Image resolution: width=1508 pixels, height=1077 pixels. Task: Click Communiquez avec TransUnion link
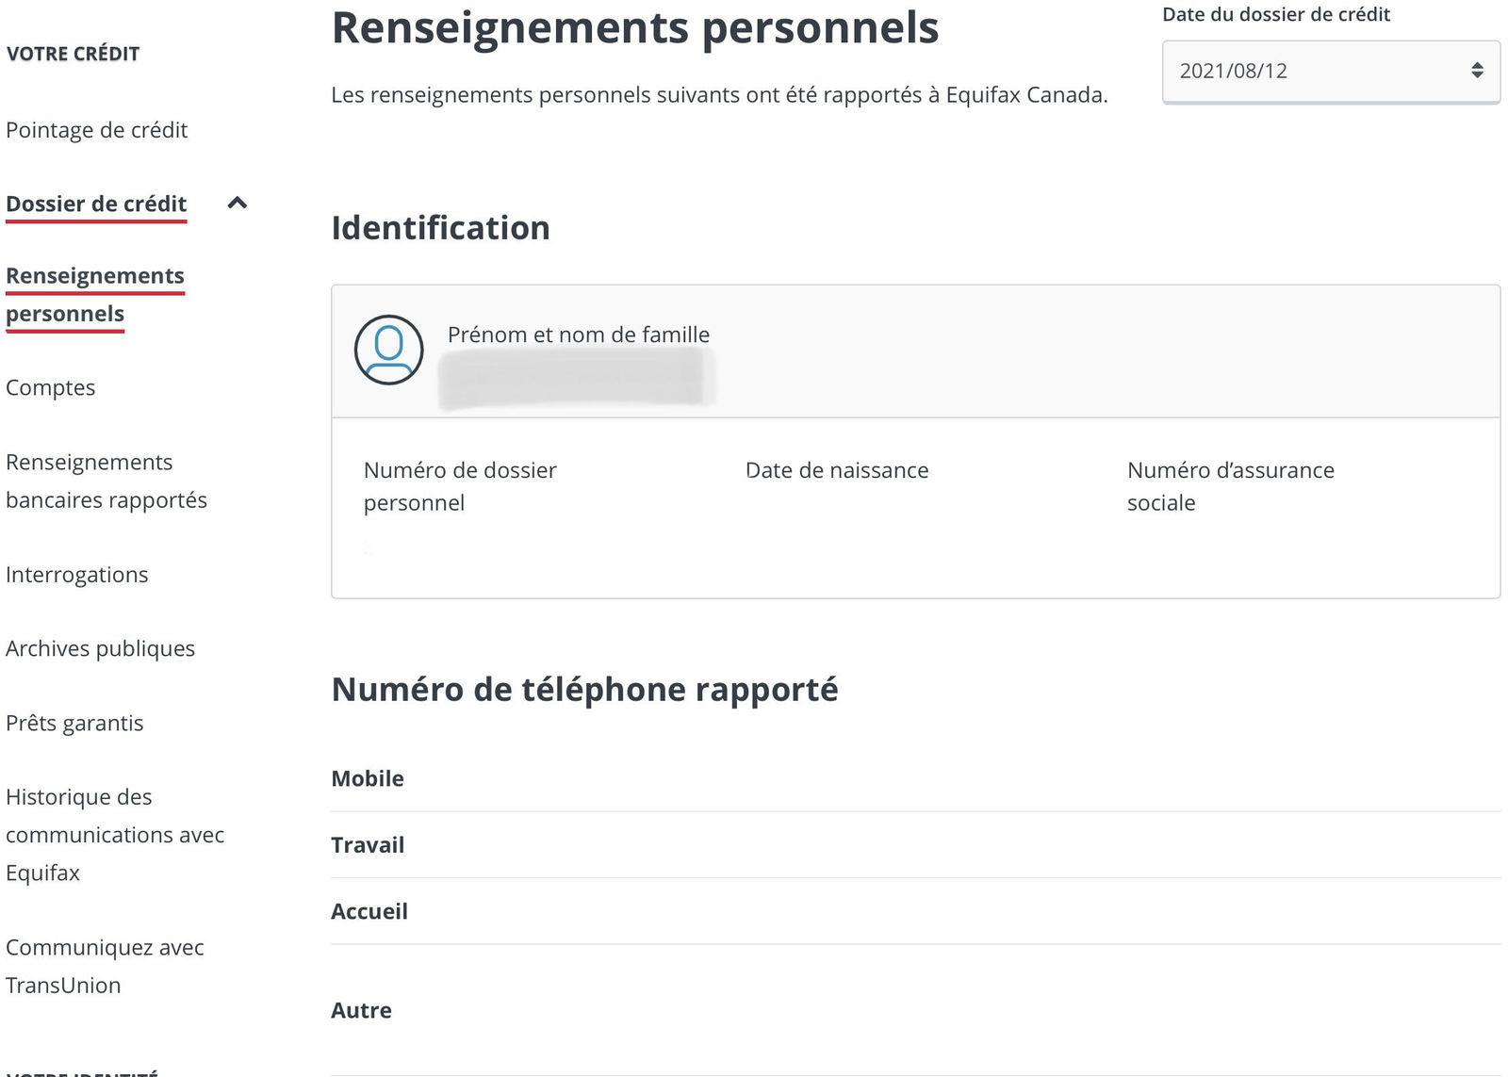104,966
